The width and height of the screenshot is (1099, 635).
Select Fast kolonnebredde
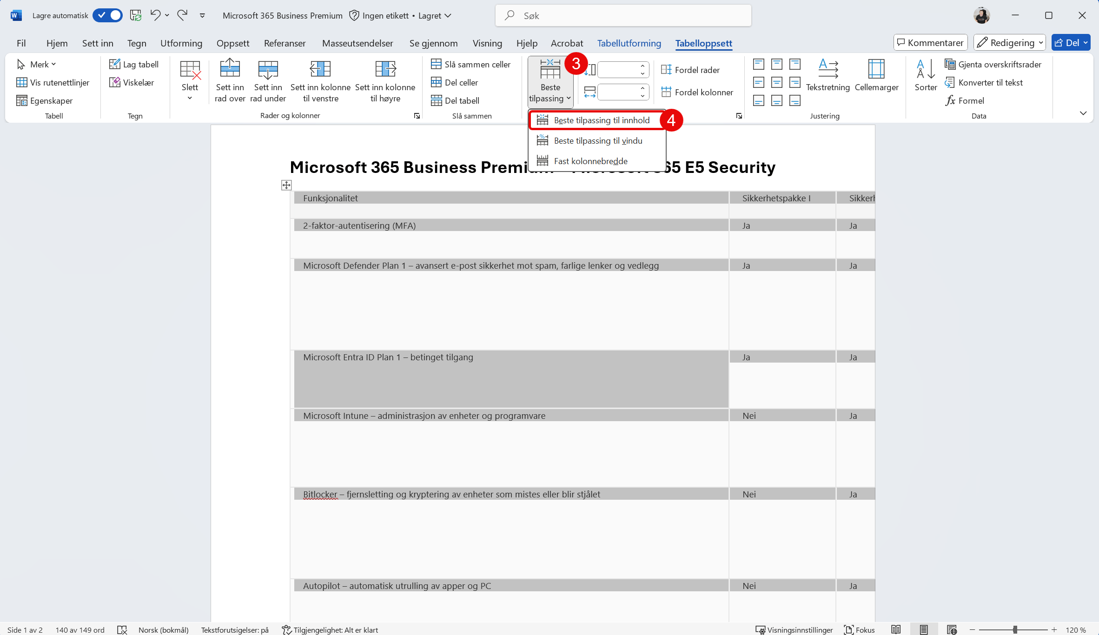(x=597, y=161)
